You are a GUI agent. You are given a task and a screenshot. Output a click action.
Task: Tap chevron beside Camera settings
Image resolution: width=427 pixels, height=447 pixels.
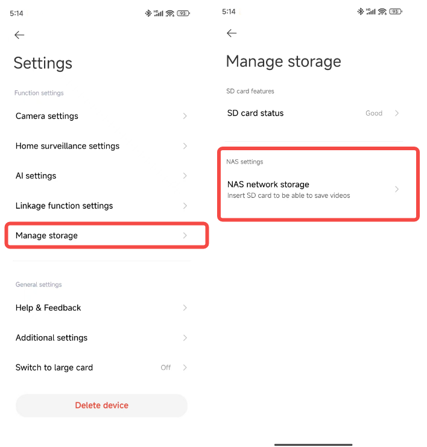tap(185, 116)
